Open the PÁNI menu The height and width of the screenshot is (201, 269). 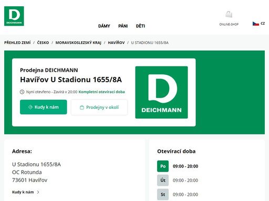point(123,26)
